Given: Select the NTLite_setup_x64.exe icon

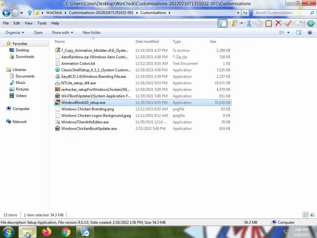Looking at the screenshot, I should (58, 83).
